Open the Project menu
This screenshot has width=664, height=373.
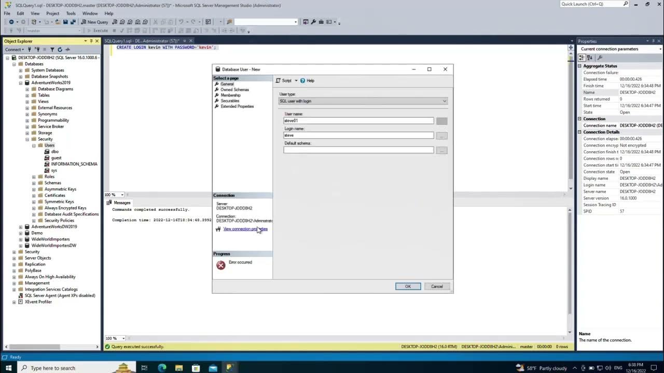pos(52,13)
